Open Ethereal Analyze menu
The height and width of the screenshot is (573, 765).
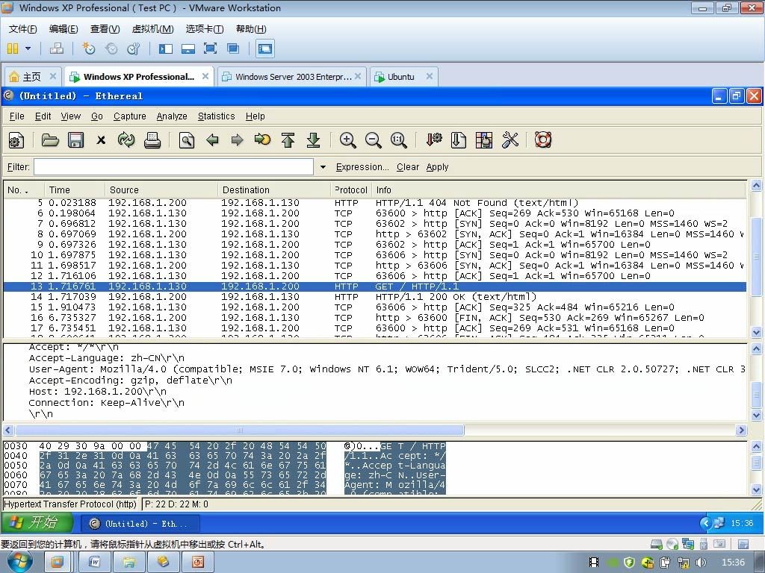click(172, 116)
